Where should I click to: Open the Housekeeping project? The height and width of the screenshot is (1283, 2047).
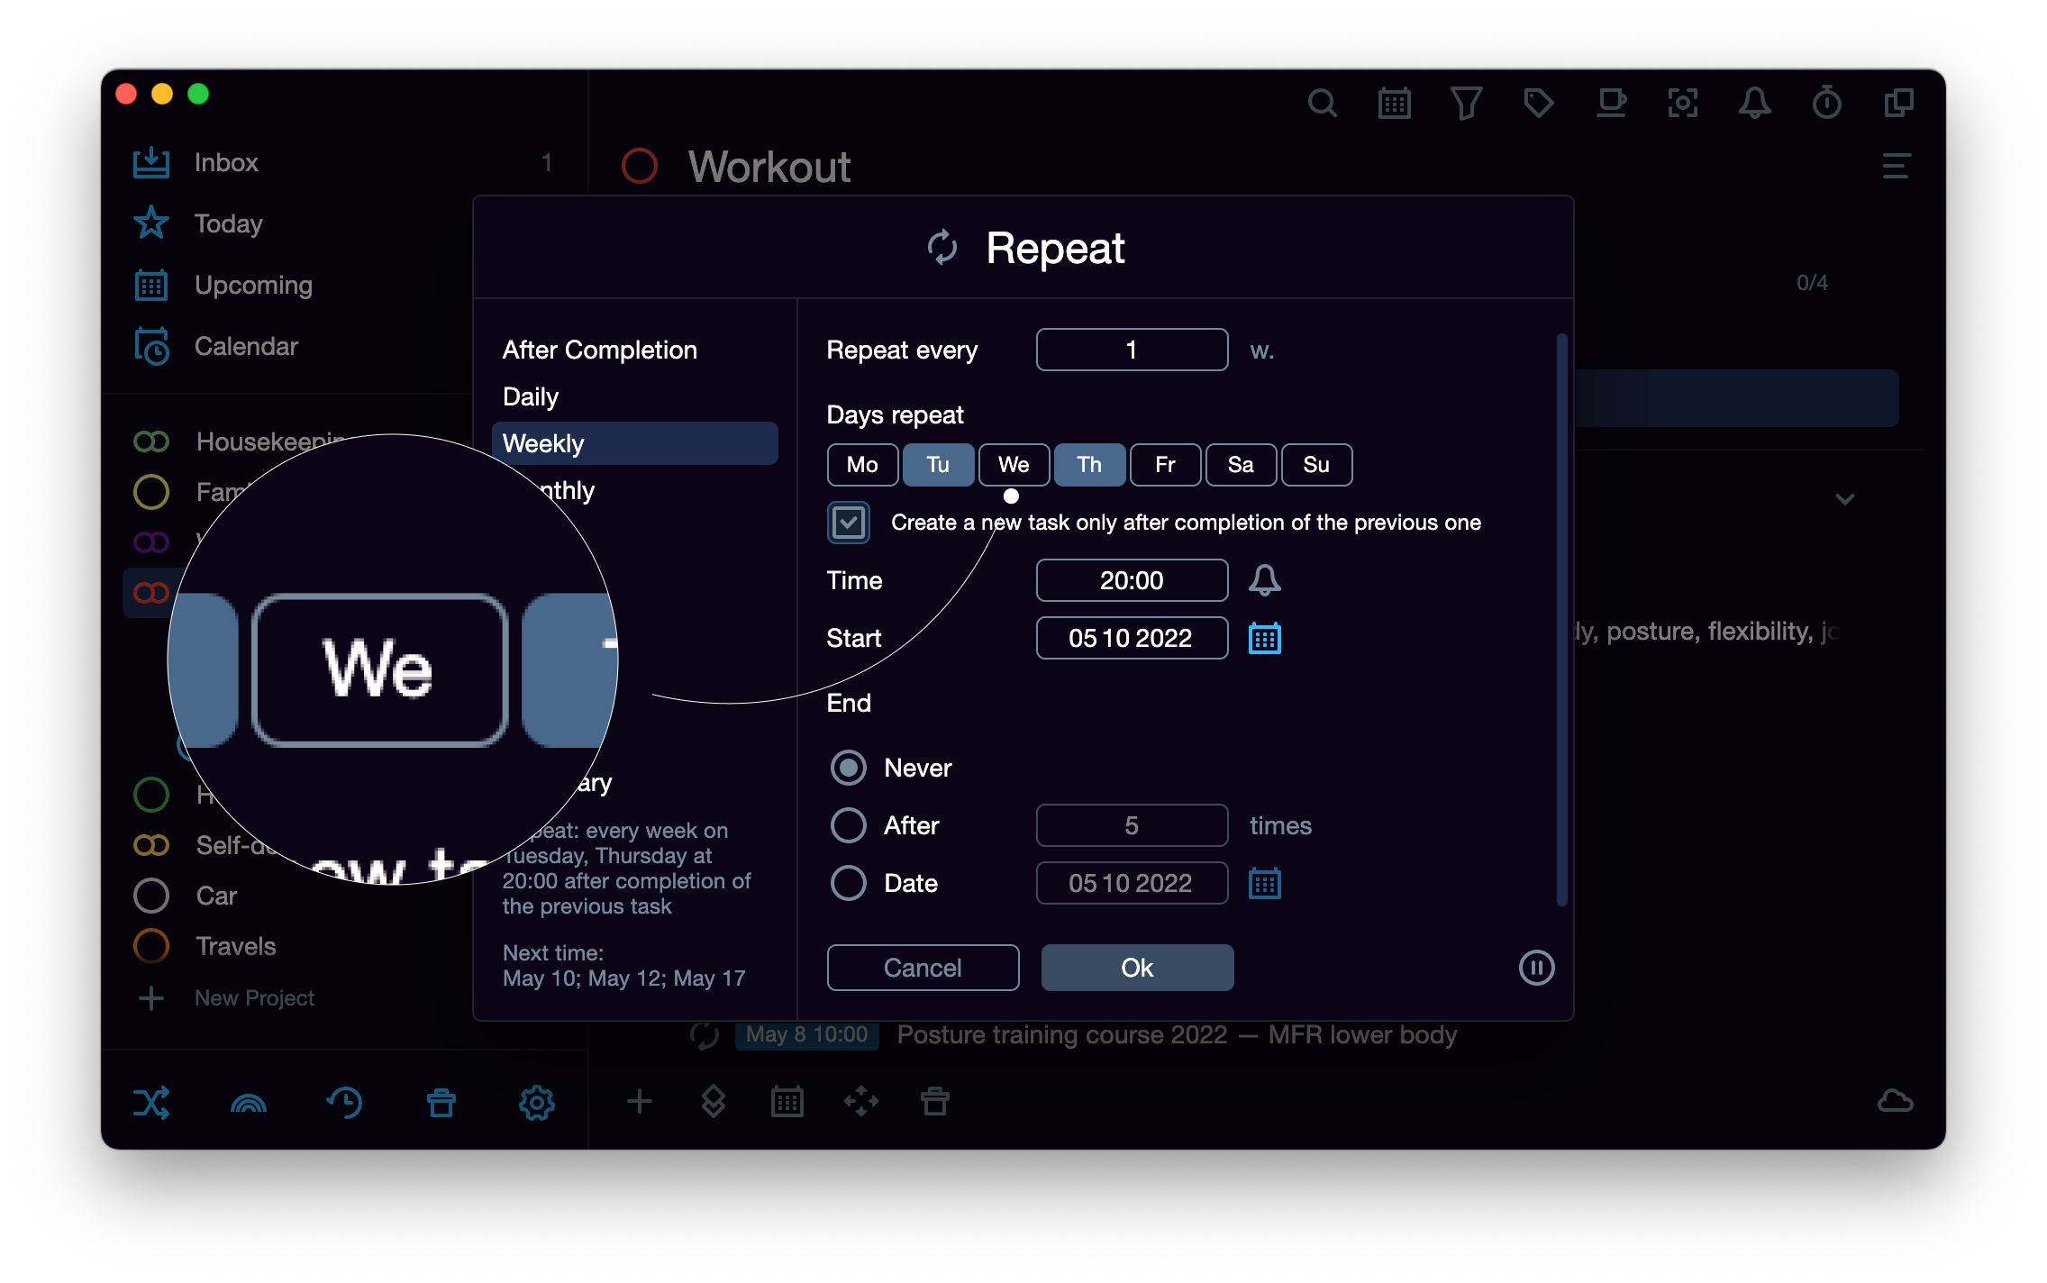[270, 441]
